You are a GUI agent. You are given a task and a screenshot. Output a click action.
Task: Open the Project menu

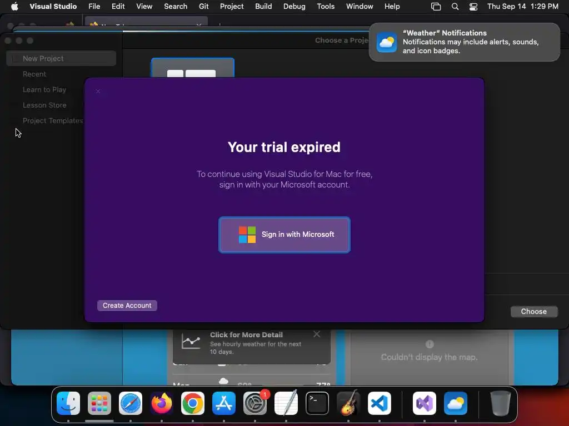(x=232, y=6)
